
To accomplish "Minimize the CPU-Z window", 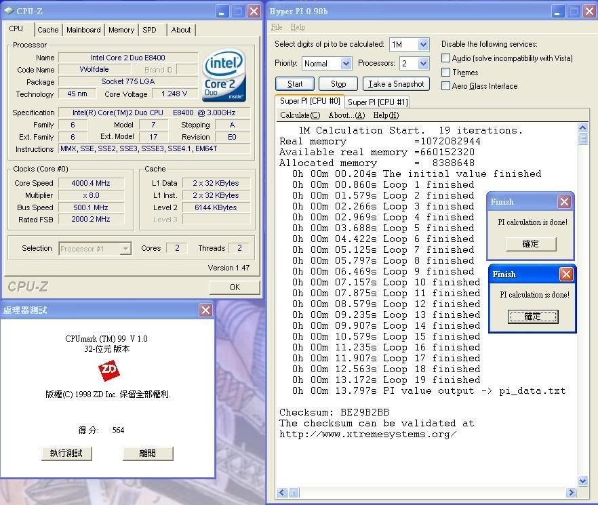I will [x=222, y=12].
